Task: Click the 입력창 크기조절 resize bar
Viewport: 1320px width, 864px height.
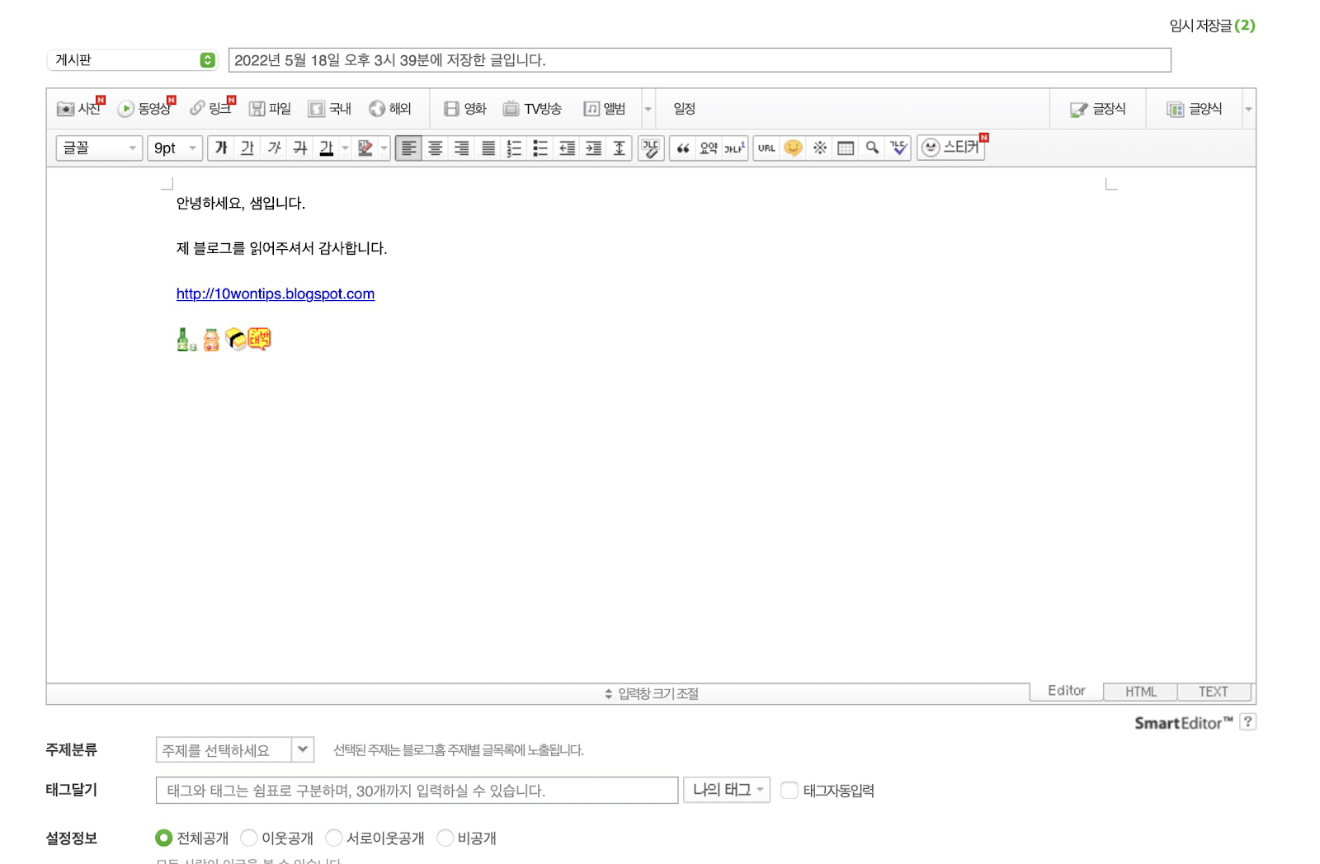Action: [x=652, y=693]
